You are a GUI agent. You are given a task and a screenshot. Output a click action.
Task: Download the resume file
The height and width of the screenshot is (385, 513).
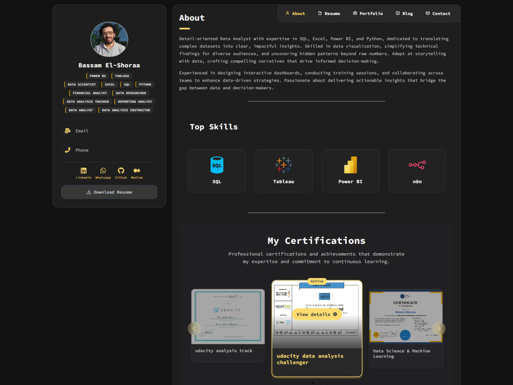click(109, 192)
